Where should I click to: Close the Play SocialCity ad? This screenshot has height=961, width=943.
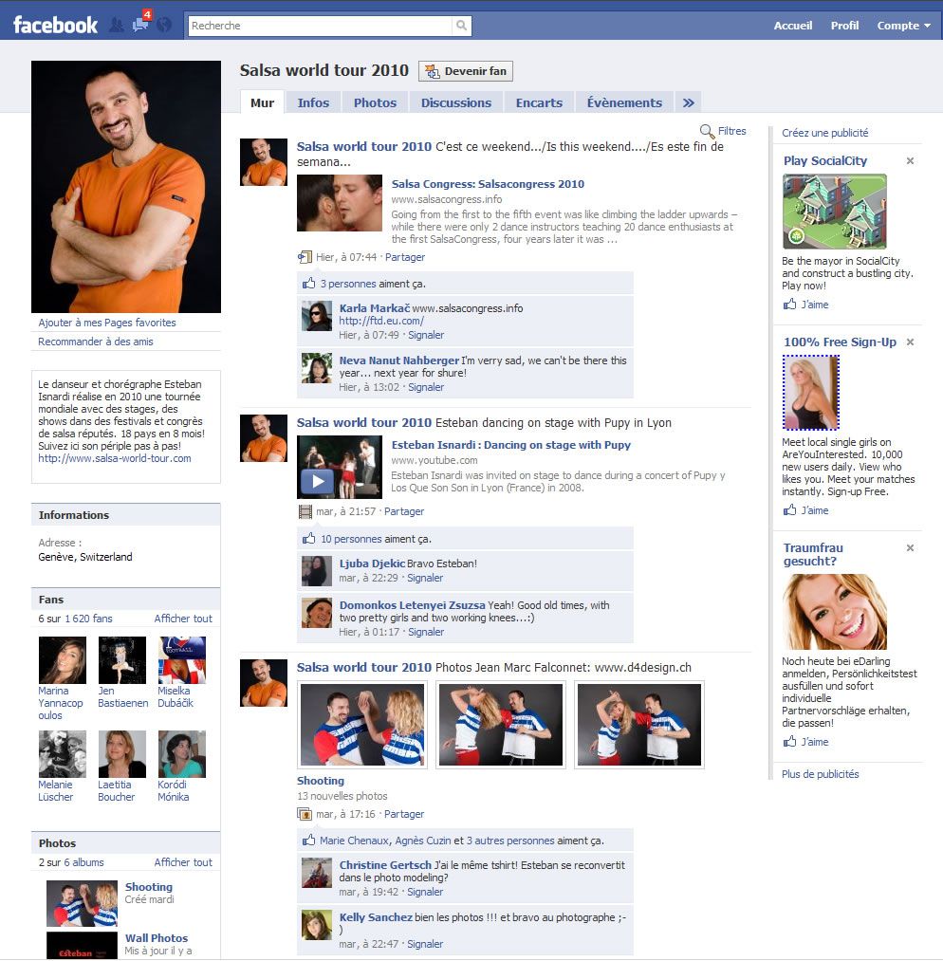[x=911, y=160]
